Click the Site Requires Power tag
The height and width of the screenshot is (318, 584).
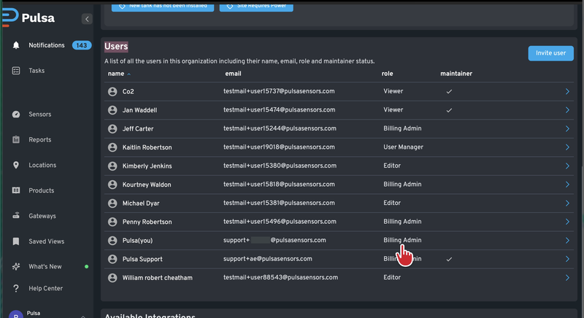click(x=256, y=7)
